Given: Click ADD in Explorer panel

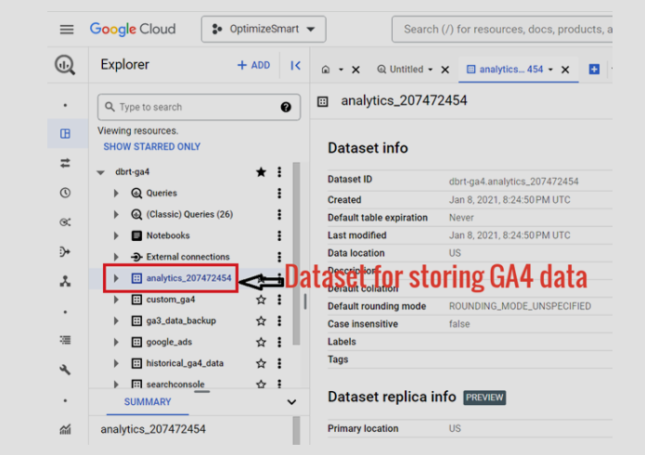Looking at the screenshot, I should tap(253, 65).
